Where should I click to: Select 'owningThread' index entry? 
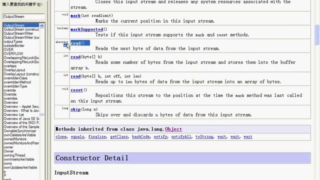click(x=14, y=155)
